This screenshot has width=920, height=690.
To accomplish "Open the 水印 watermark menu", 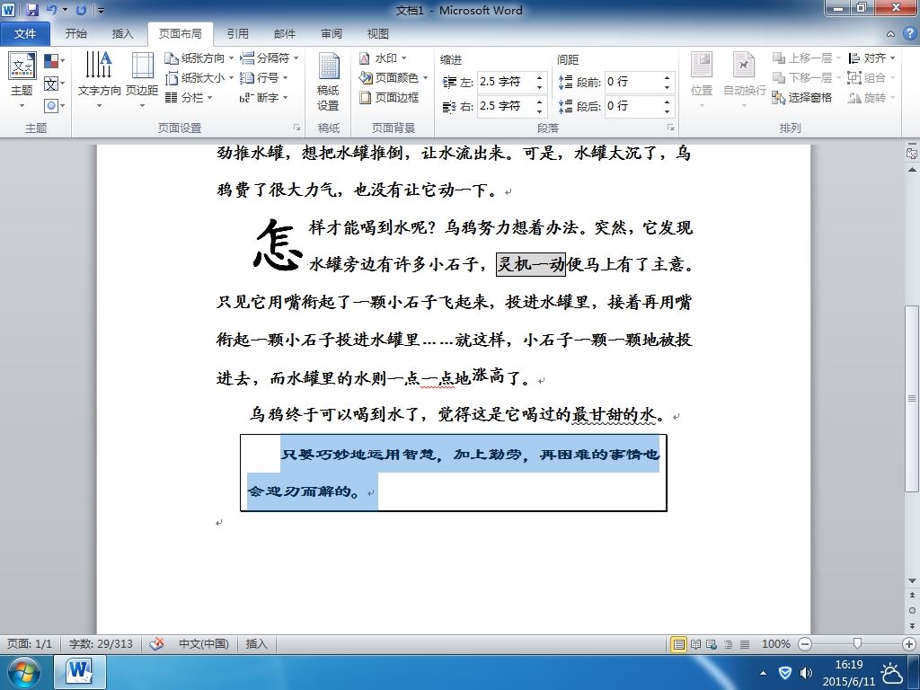I will point(383,58).
